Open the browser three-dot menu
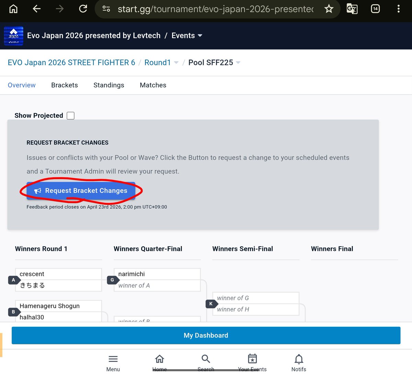This screenshot has height=376, width=412. 399,9
